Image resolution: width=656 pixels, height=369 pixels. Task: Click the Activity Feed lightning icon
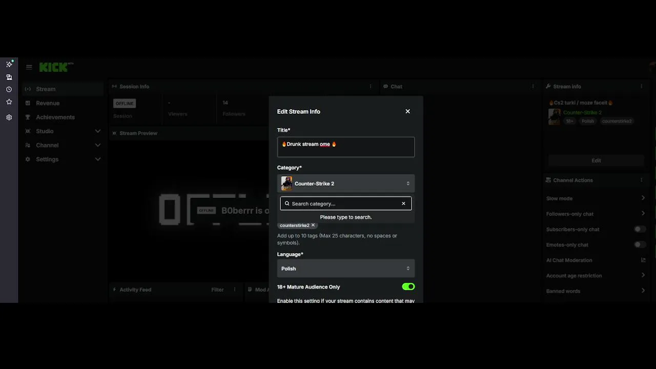pyautogui.click(x=114, y=290)
